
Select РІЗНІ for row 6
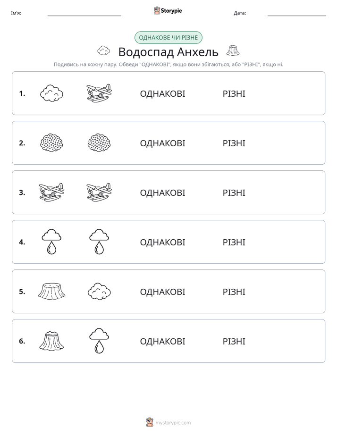click(x=234, y=341)
